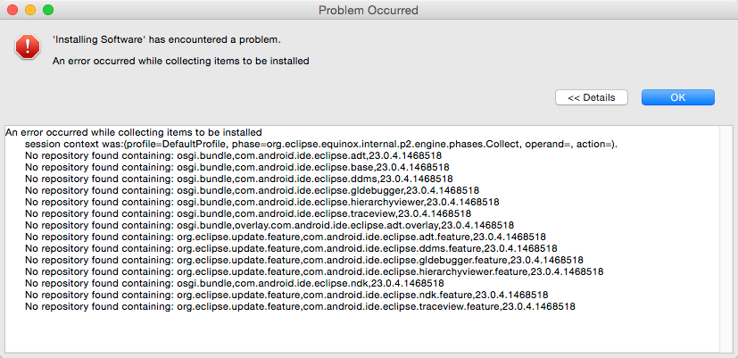Click the session context line in details

coord(320,144)
